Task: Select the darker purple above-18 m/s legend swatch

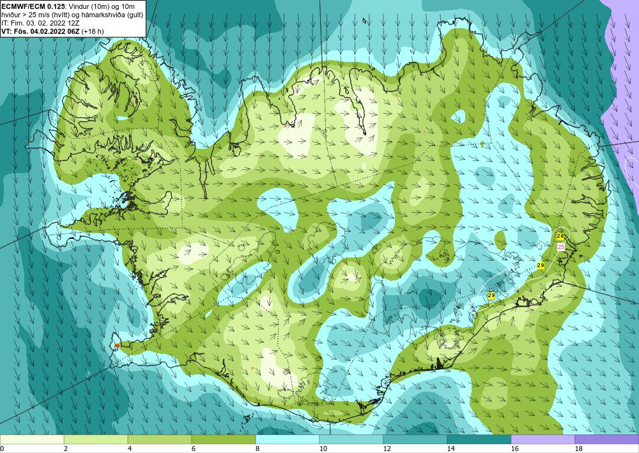Action: click(x=607, y=439)
